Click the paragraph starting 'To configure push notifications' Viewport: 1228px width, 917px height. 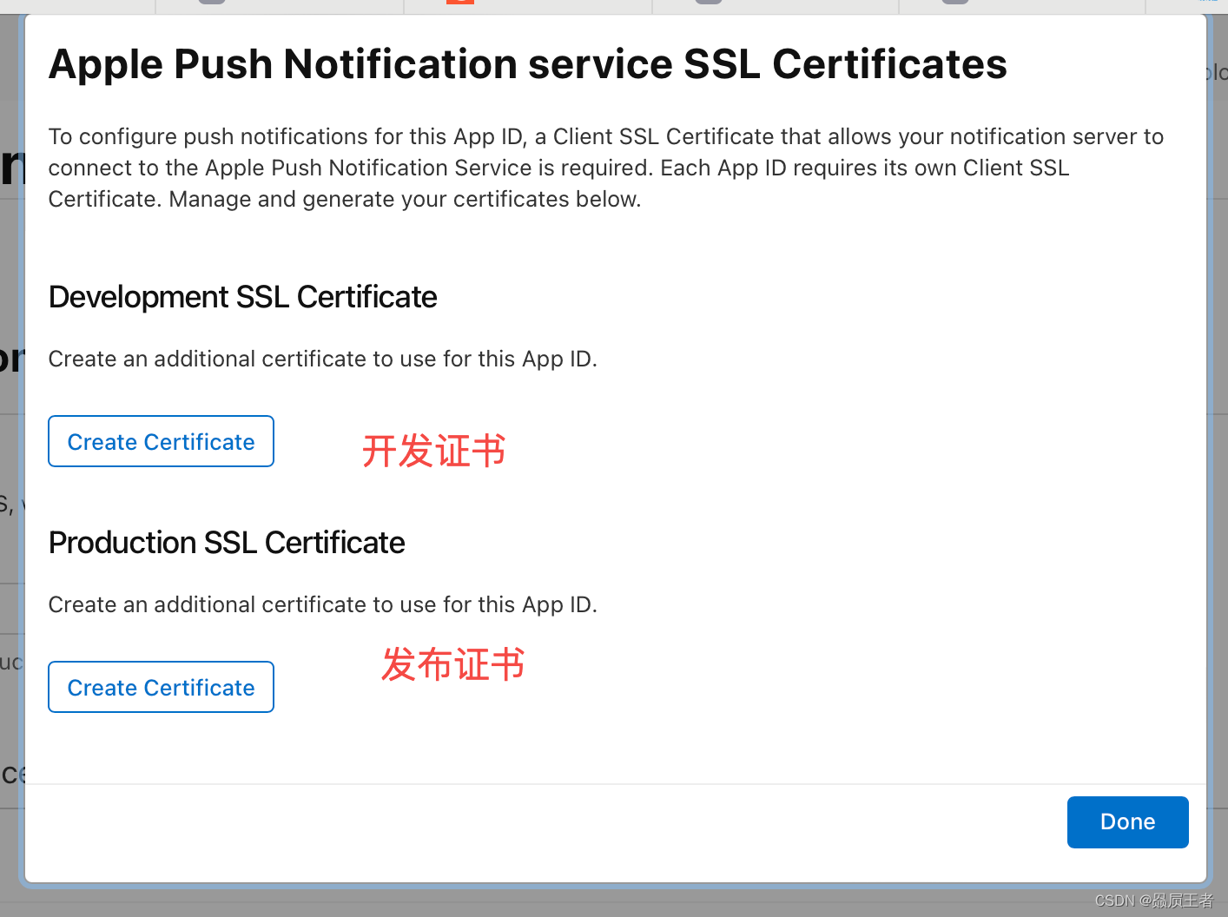tap(605, 168)
